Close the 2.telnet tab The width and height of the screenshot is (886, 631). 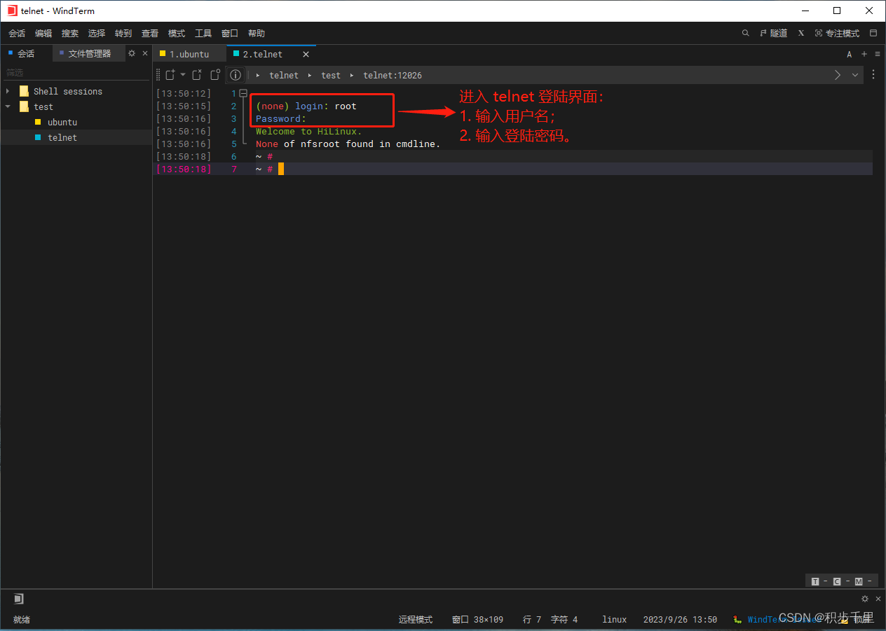[x=306, y=54]
